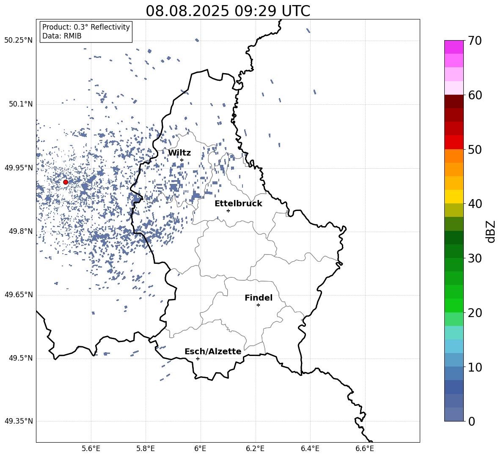This screenshot has width=501, height=457.
Task: Click the 5.6°E longitude label
Action: (91, 449)
